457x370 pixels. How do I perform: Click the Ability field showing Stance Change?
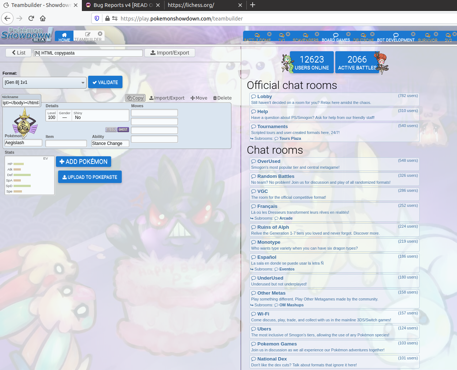(110, 143)
